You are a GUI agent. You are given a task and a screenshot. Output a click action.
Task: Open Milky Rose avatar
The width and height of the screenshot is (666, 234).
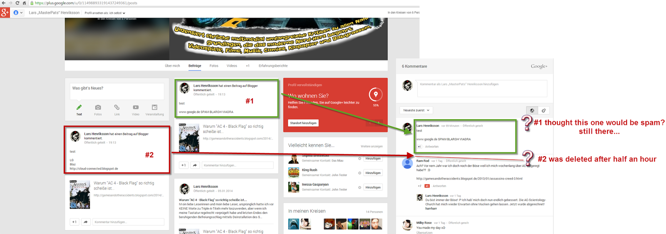click(x=408, y=225)
